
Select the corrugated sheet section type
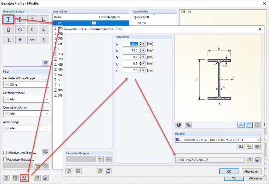tap(32, 40)
